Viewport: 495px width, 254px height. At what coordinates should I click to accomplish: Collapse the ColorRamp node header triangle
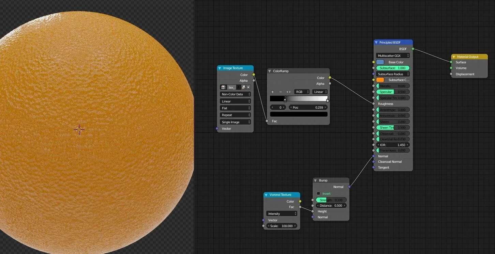click(269, 71)
